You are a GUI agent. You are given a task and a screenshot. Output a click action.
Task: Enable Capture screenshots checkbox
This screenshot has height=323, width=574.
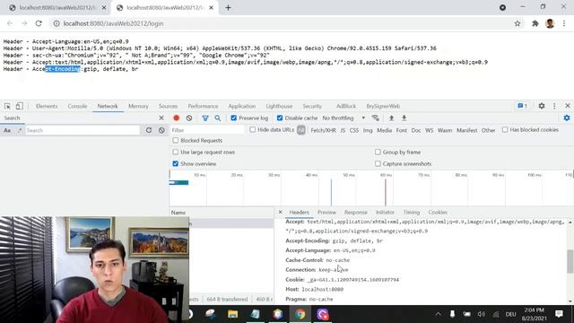coord(378,163)
